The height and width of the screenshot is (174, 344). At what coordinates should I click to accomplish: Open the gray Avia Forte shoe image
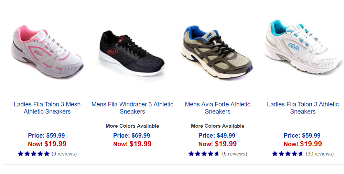pos(217,51)
